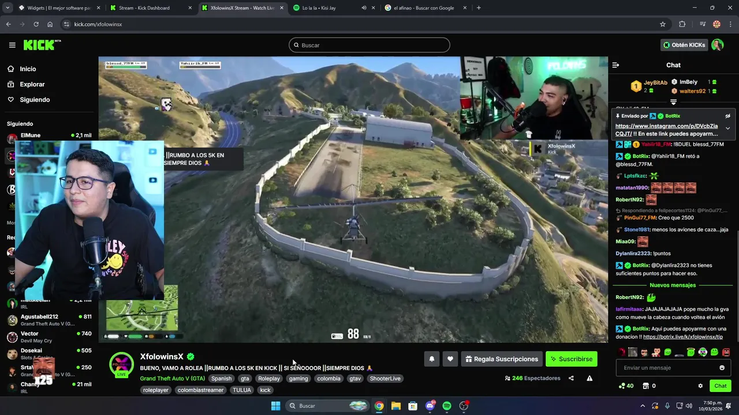Open Spotify from the taskbar

(x=447, y=406)
